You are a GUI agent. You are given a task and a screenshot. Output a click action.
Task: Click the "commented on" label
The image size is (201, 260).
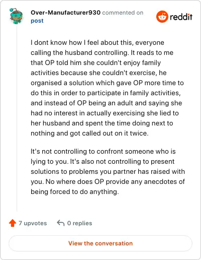[x=123, y=13]
